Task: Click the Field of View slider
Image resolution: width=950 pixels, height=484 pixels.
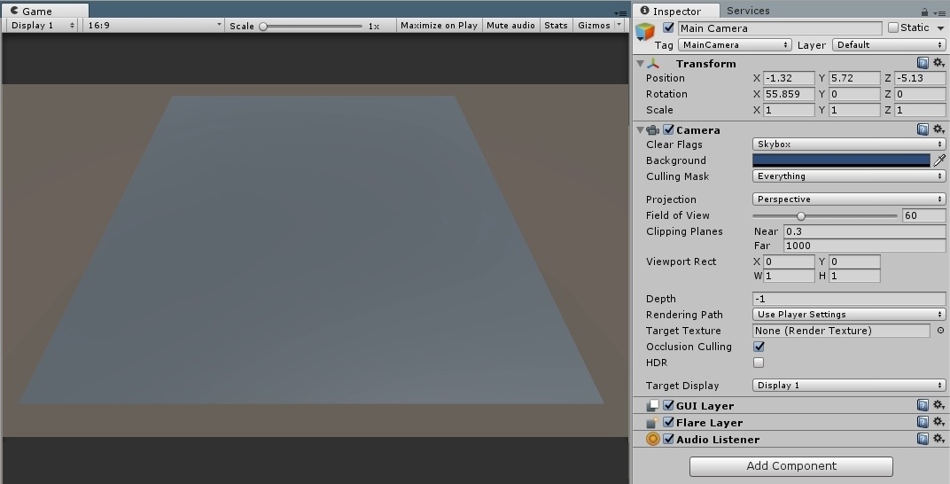Action: [x=824, y=215]
